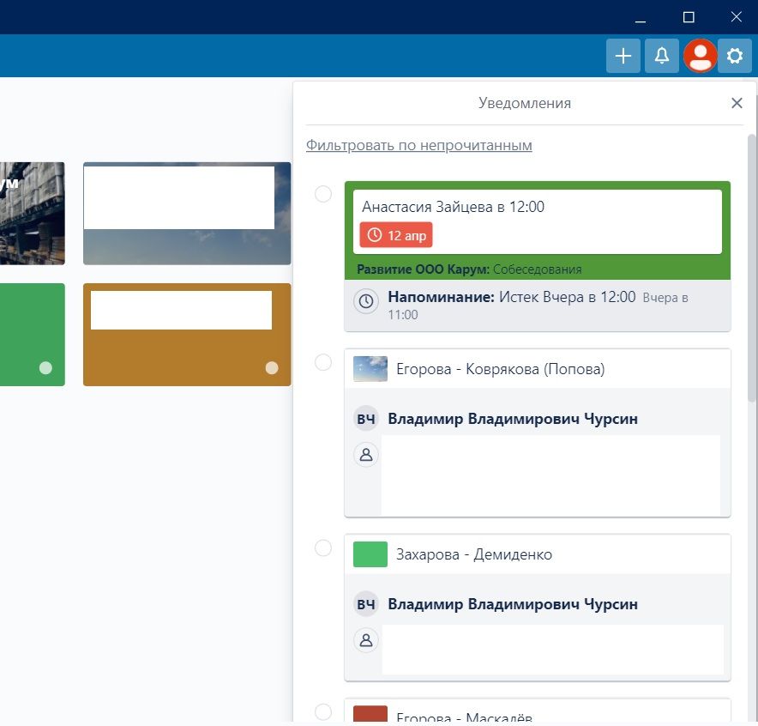Open the sky thumbnail of Егорова - Коврякова
Viewport: 758px width, 726px height.
[370, 369]
